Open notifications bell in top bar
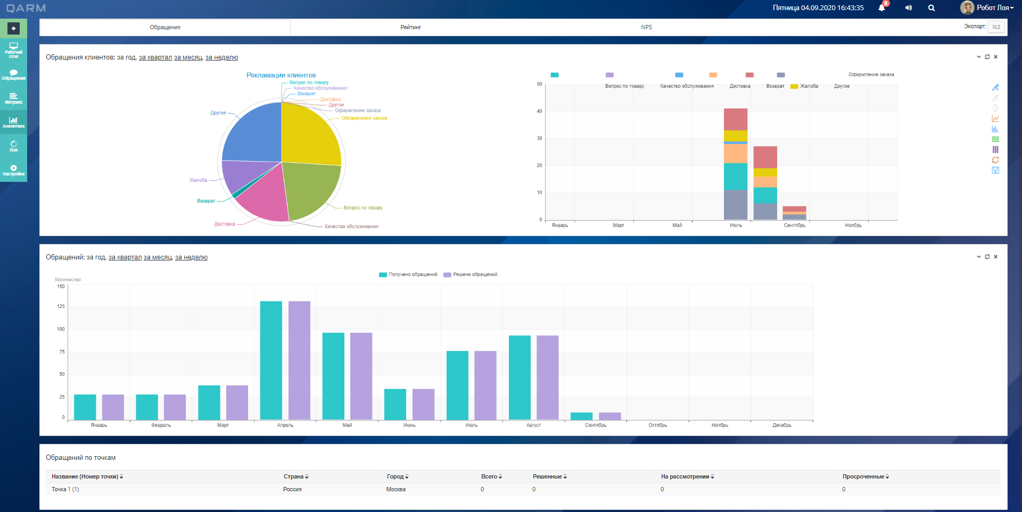 pos(881,8)
